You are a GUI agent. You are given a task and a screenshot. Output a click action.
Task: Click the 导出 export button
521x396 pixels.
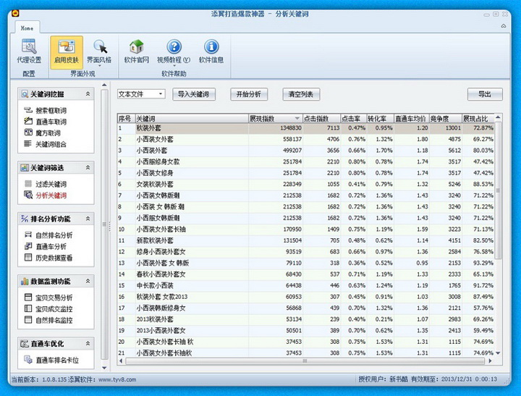click(x=485, y=94)
